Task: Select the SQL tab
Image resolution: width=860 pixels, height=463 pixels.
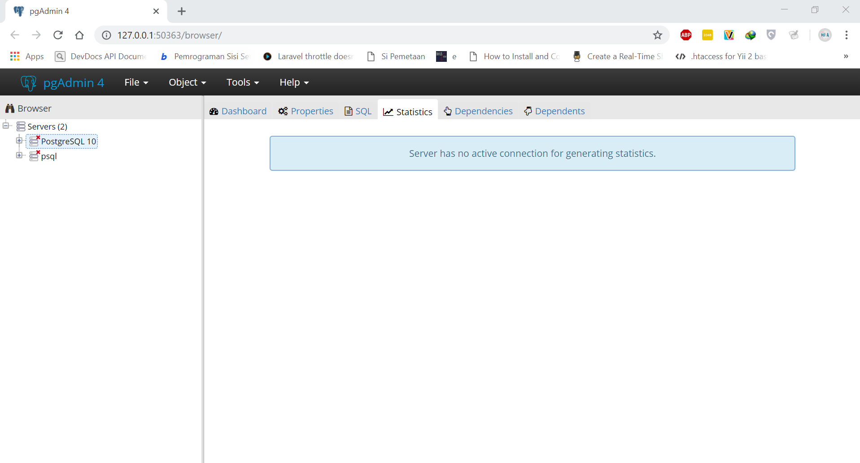Action: (x=358, y=111)
